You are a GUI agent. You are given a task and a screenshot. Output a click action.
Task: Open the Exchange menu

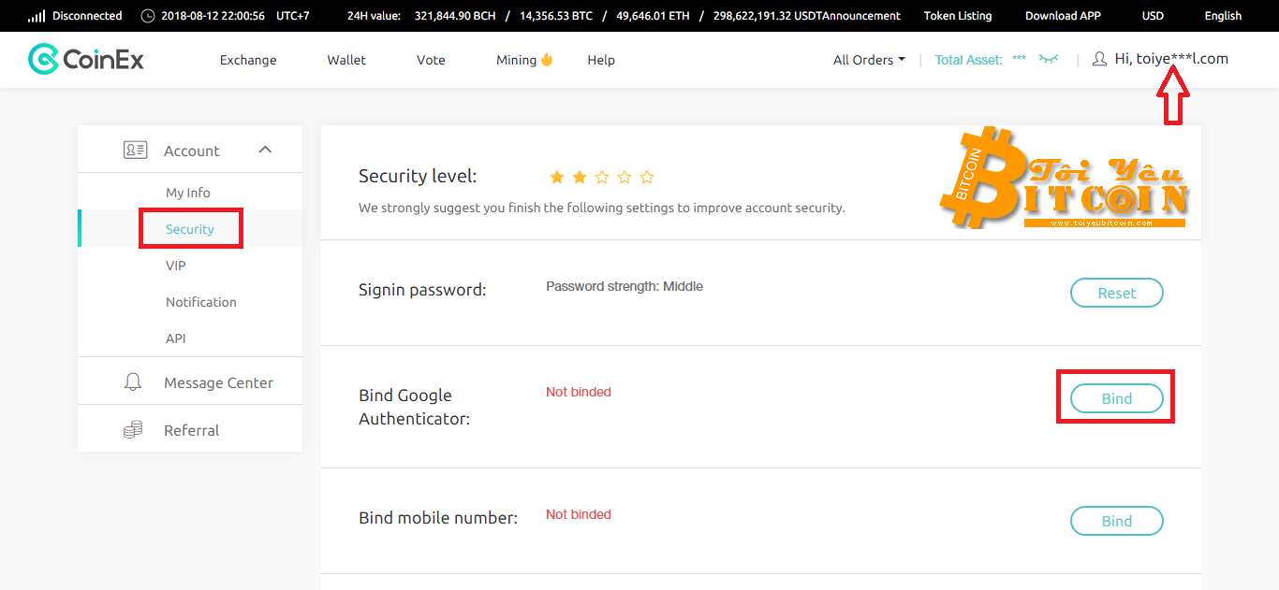pyautogui.click(x=248, y=60)
